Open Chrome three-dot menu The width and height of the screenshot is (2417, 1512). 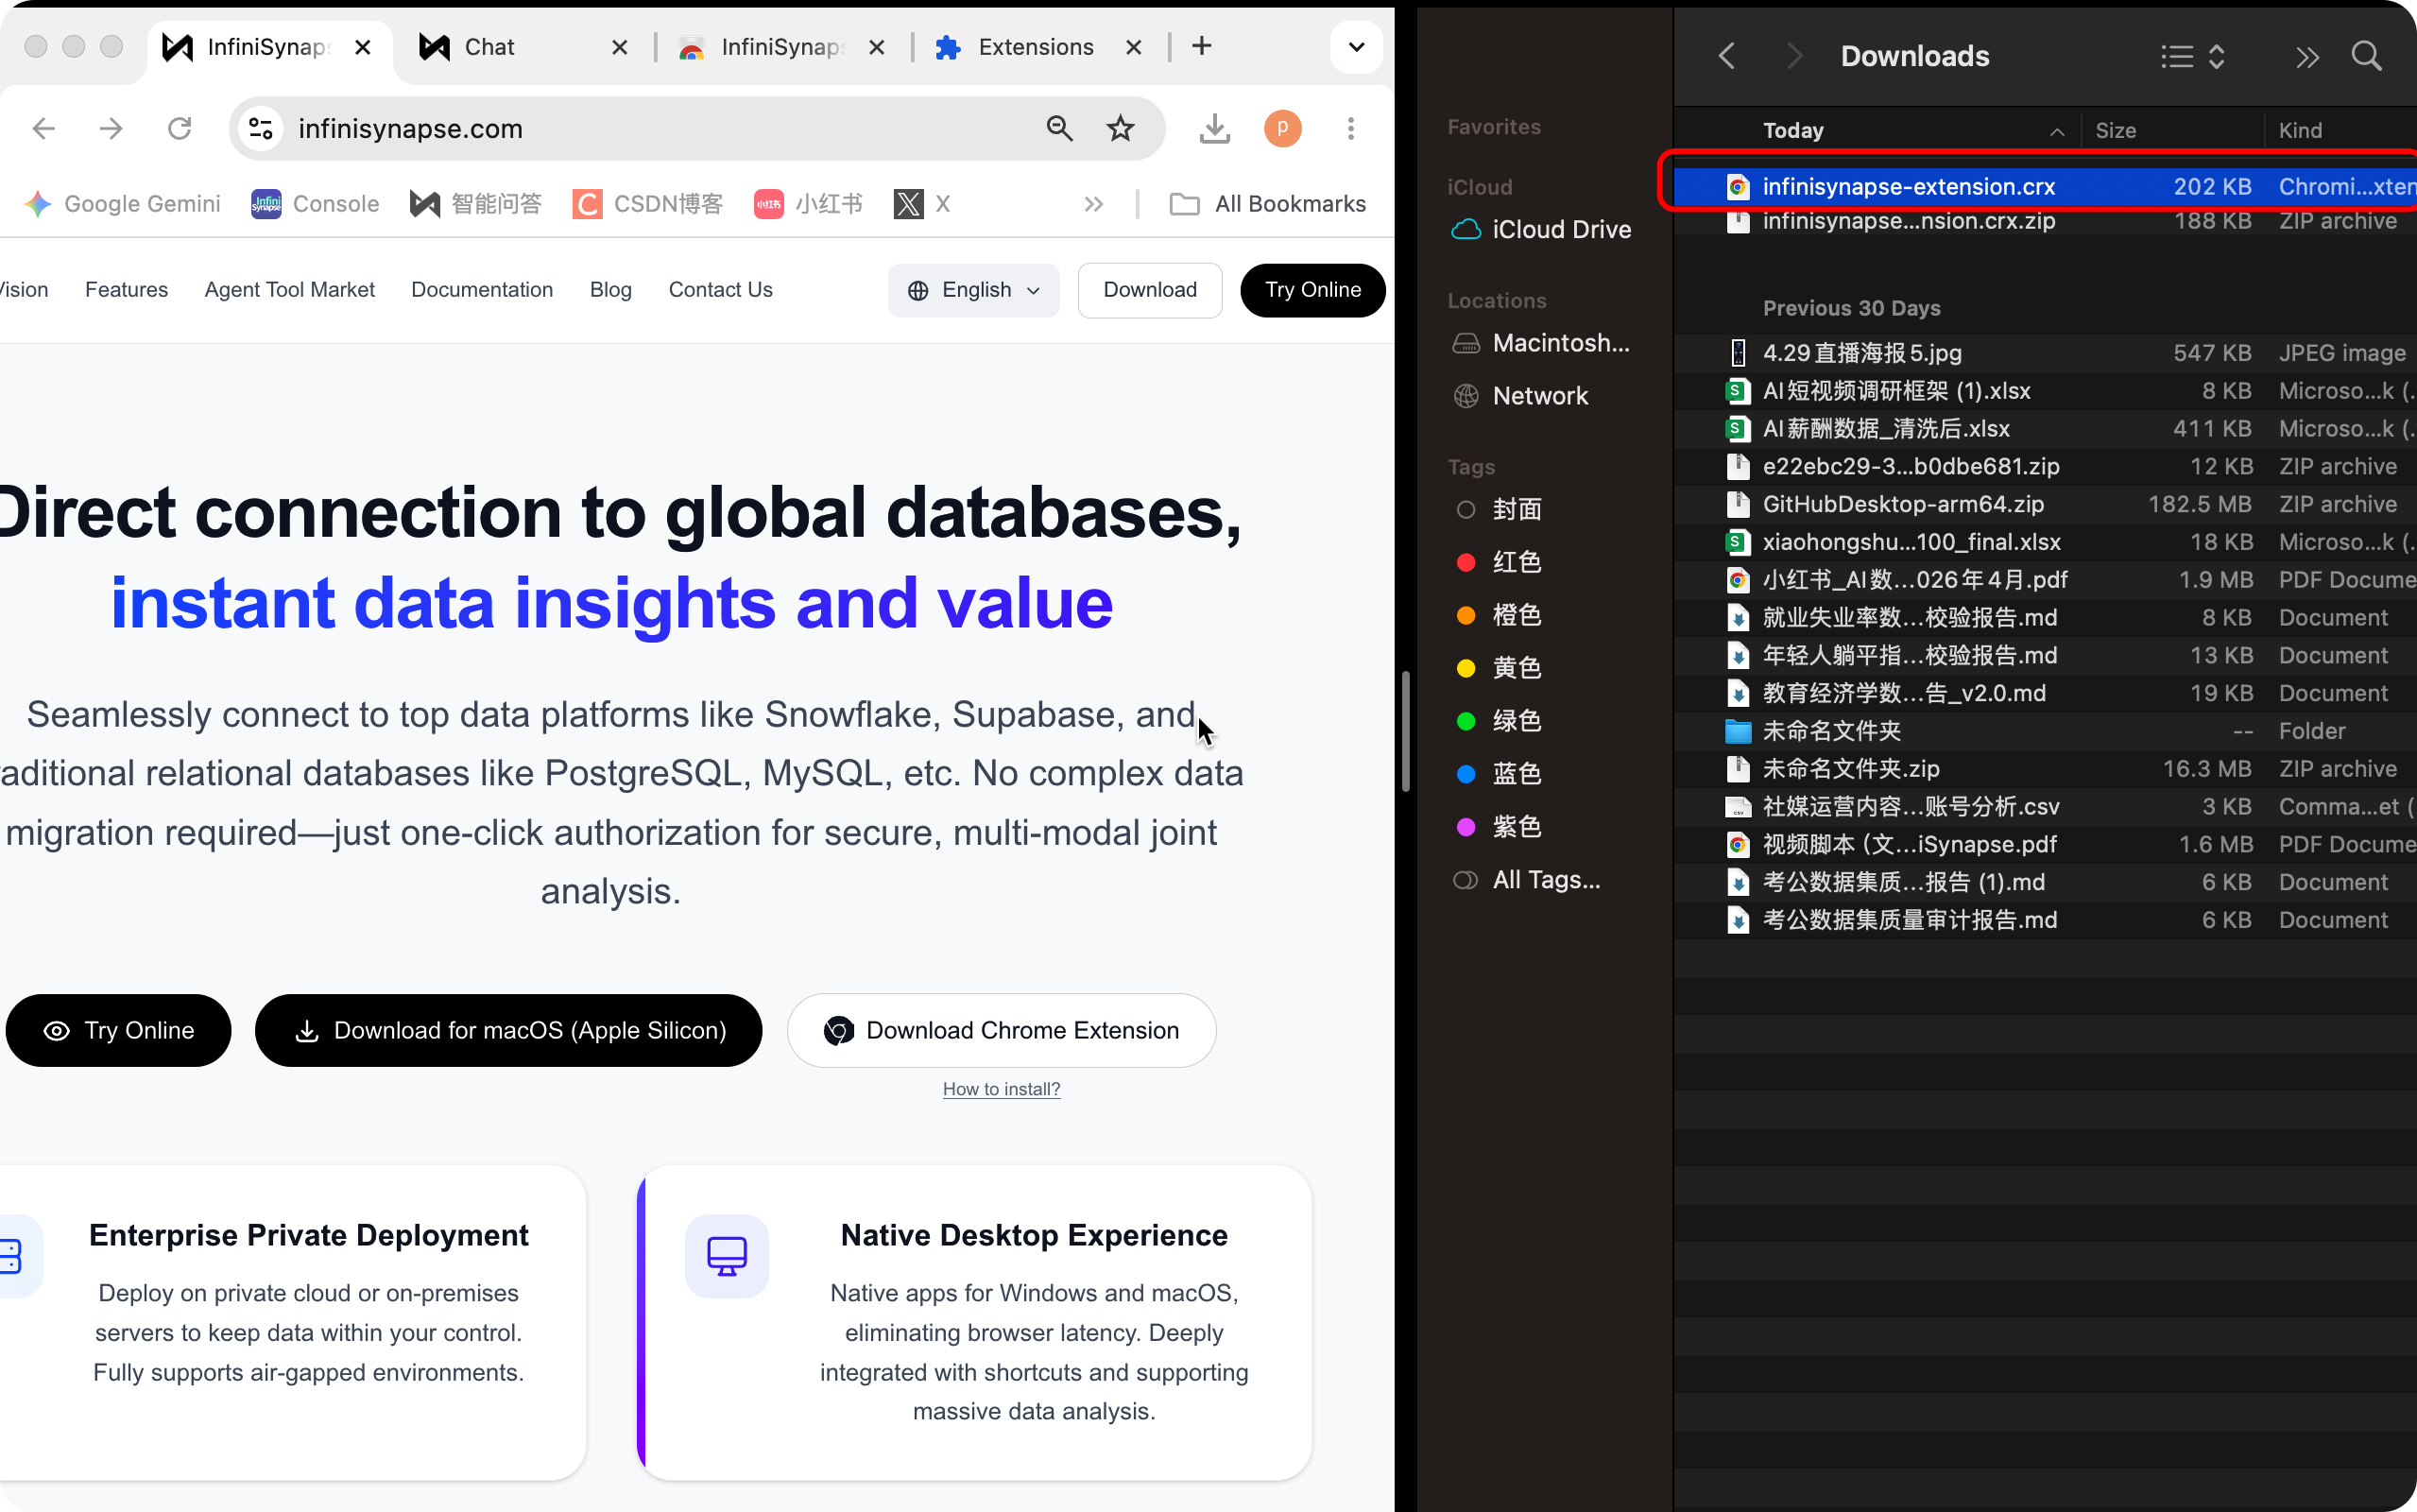click(1350, 128)
